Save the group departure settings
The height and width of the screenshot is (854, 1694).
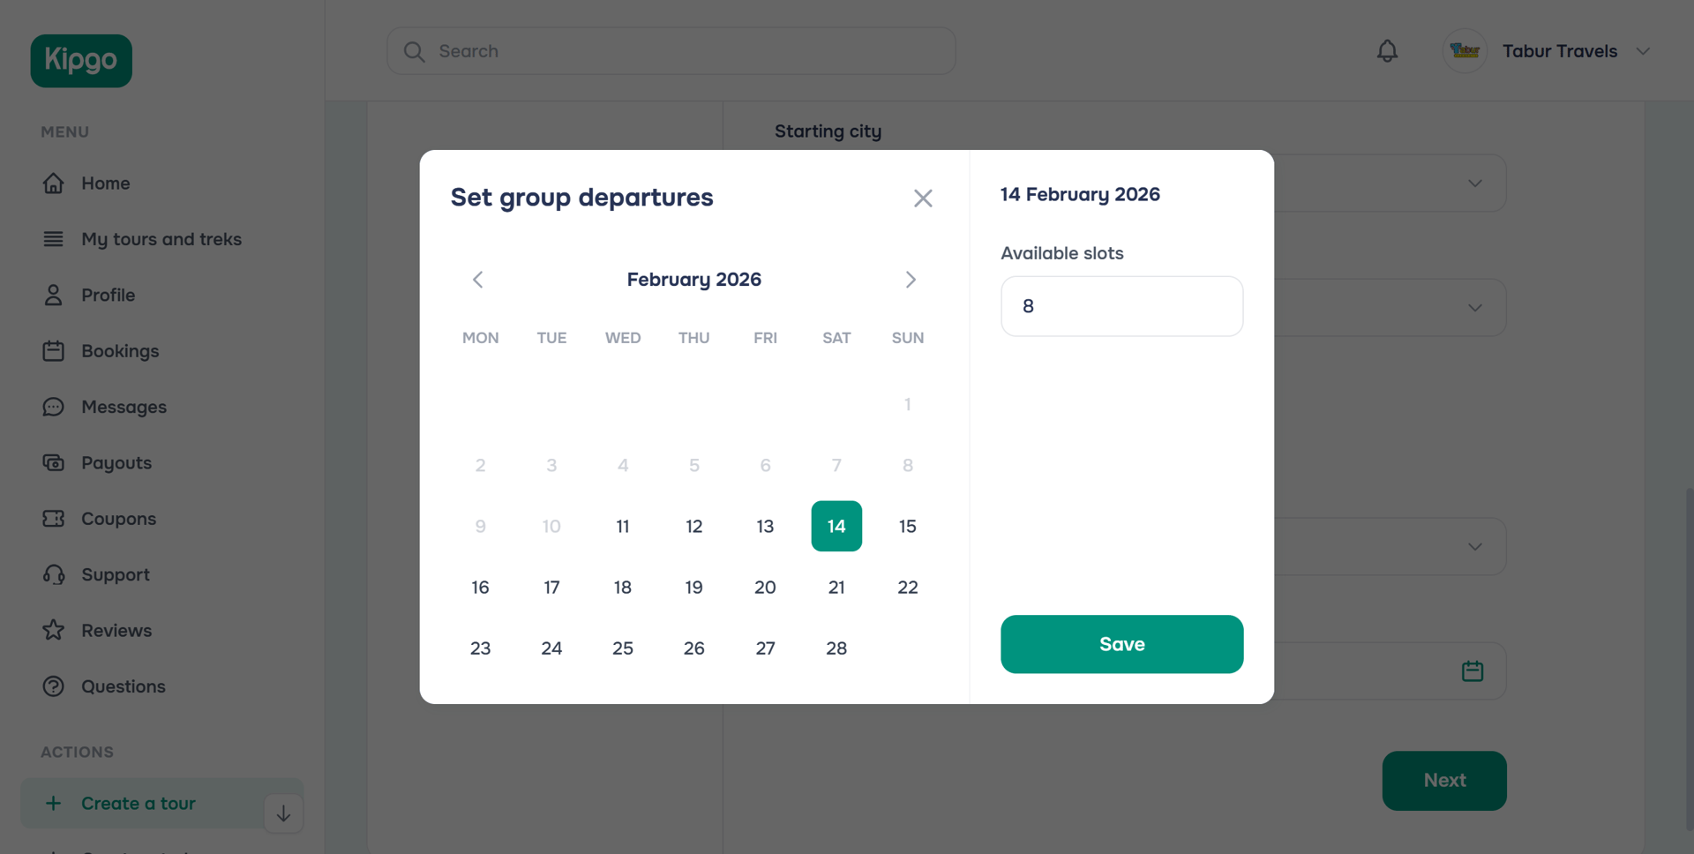click(1121, 644)
